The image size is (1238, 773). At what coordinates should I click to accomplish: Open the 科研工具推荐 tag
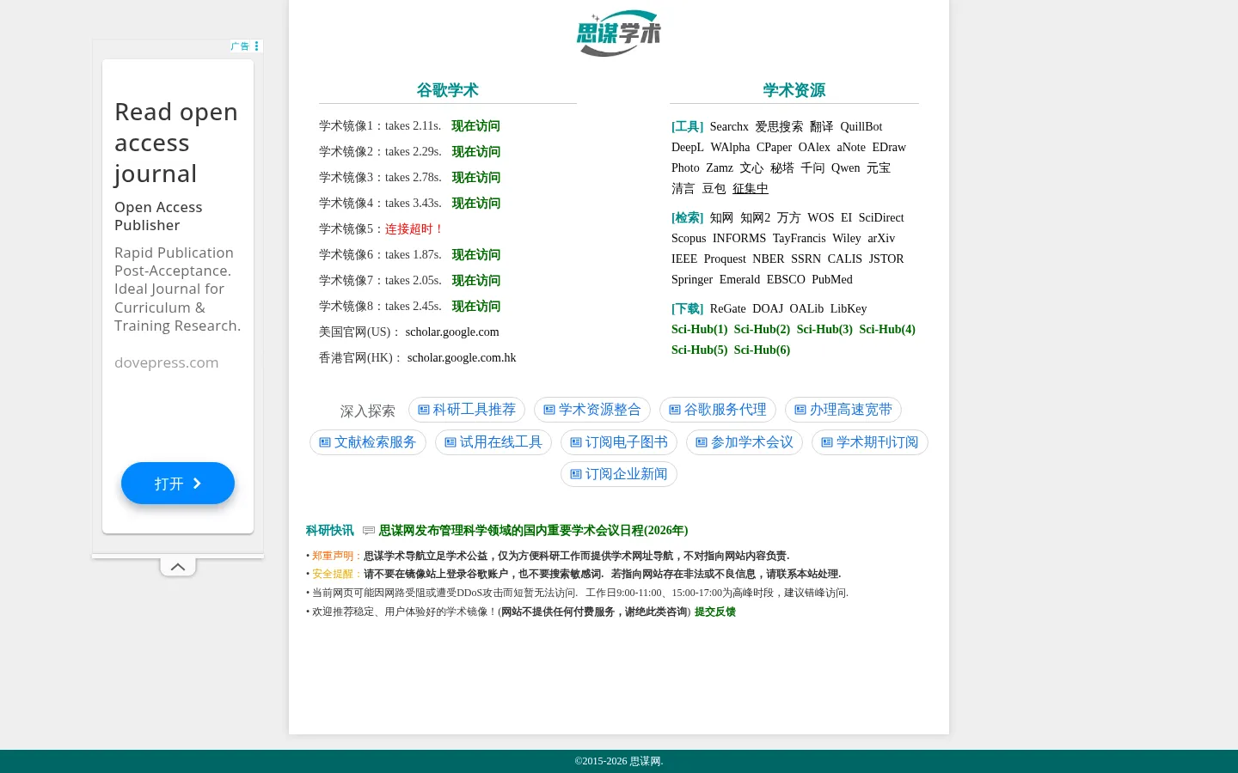click(467, 410)
